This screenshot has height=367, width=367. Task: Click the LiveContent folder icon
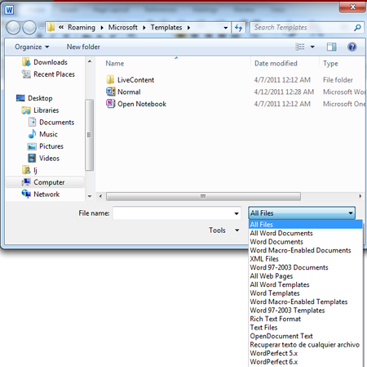pyautogui.click(x=110, y=79)
